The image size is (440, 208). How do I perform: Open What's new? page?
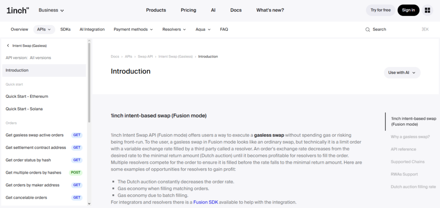270,10
